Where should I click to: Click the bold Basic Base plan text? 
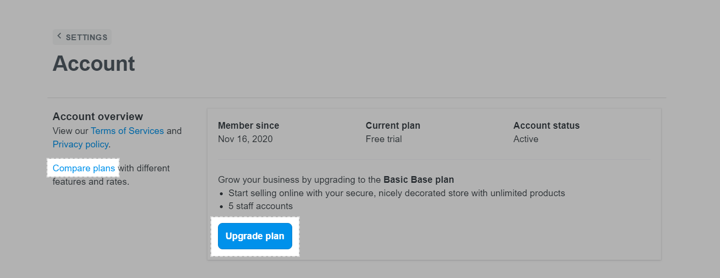coord(418,180)
